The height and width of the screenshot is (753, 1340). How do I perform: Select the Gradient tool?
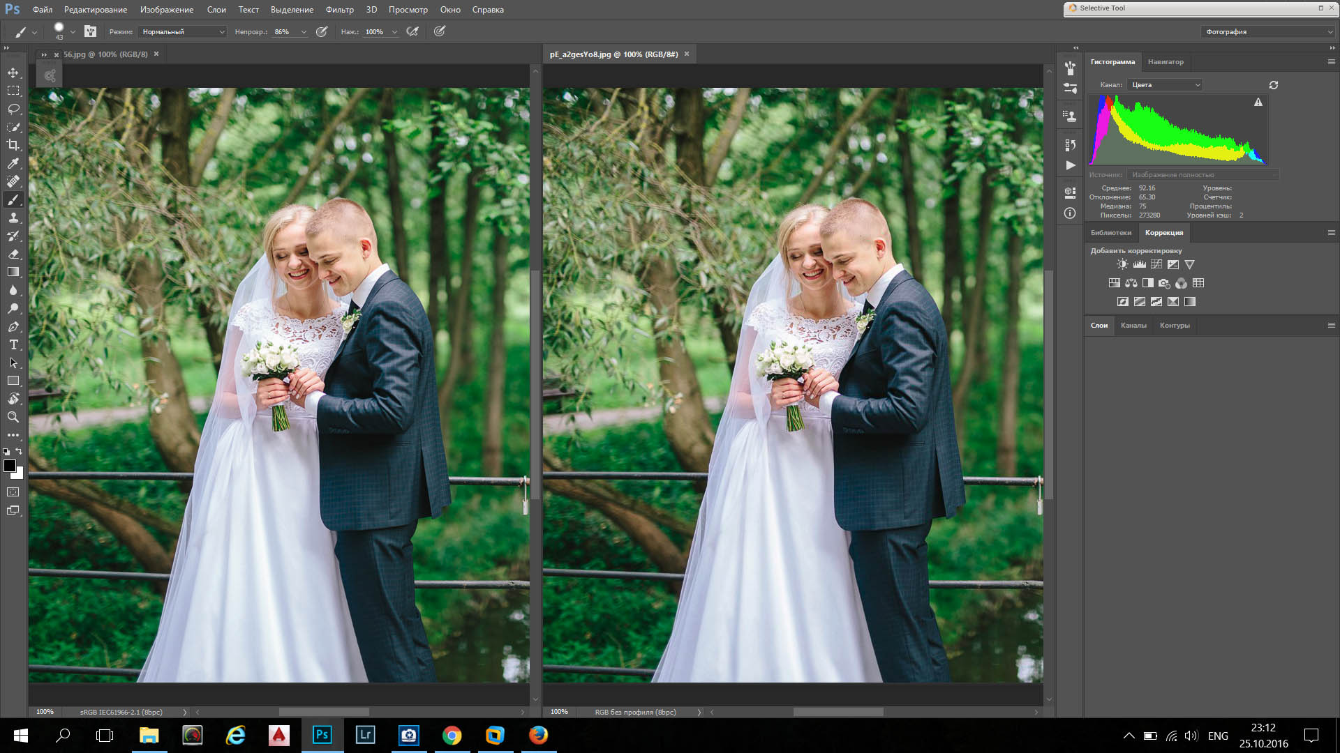pyautogui.click(x=13, y=272)
